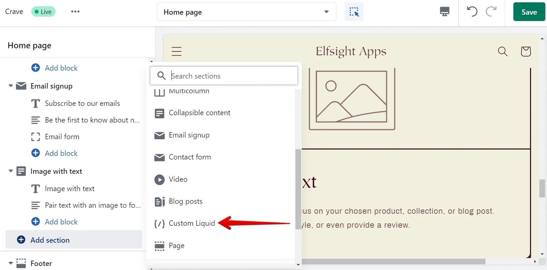Screen dimensions: 547x270
Task: Undo the last change
Action: click(x=472, y=12)
